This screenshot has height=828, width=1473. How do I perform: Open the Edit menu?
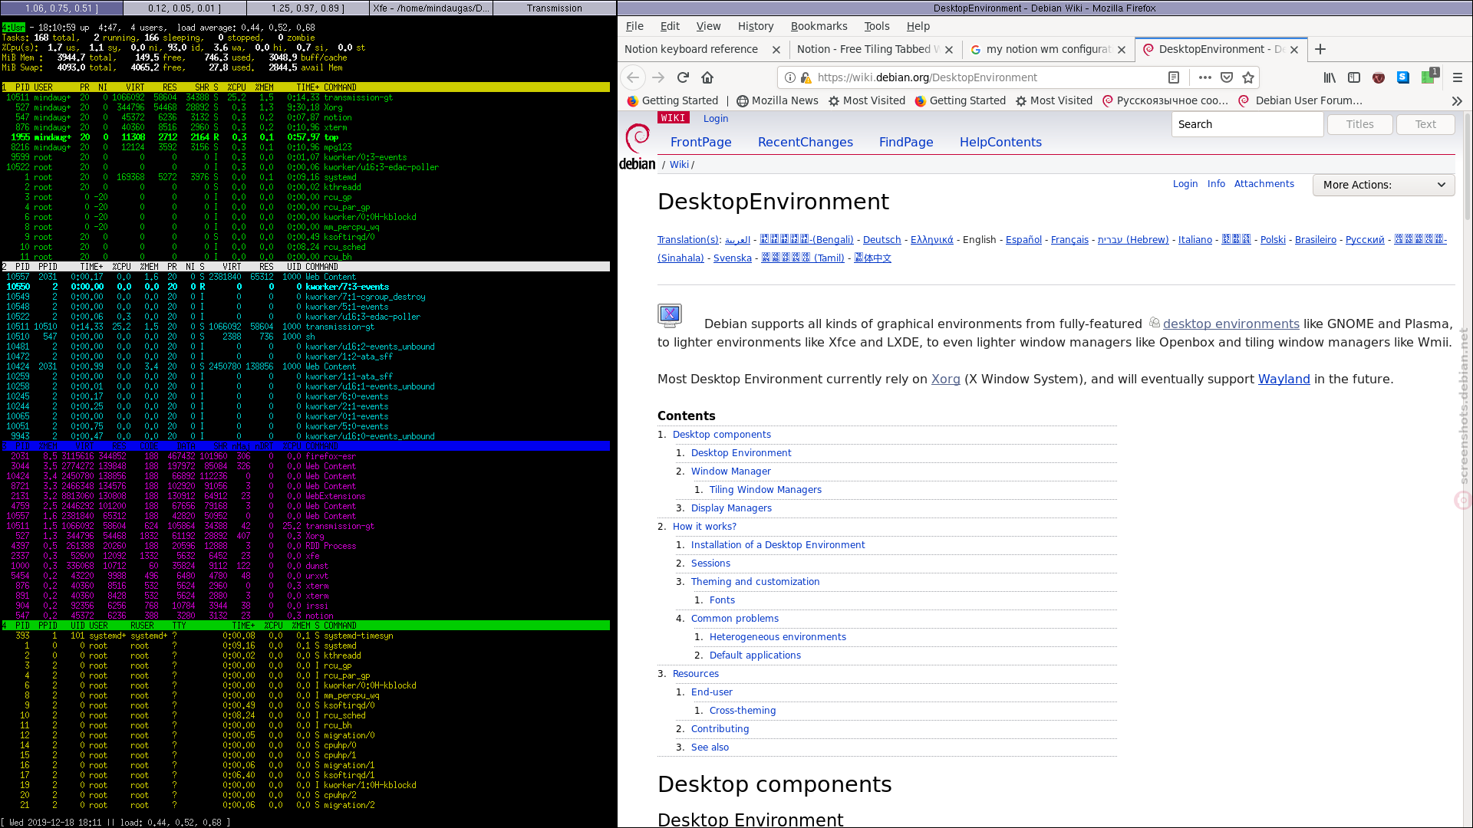(670, 26)
